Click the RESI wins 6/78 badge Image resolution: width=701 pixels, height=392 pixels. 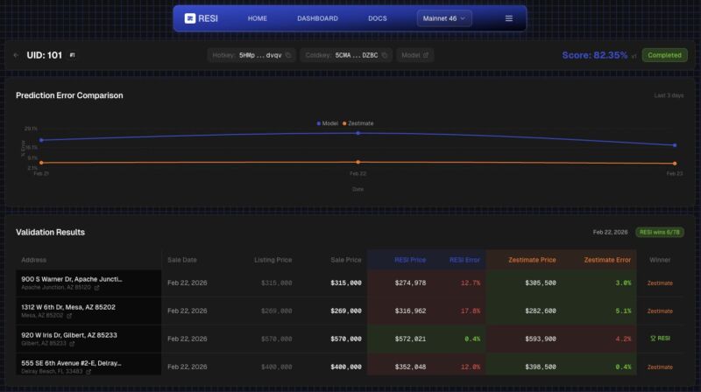(660, 232)
